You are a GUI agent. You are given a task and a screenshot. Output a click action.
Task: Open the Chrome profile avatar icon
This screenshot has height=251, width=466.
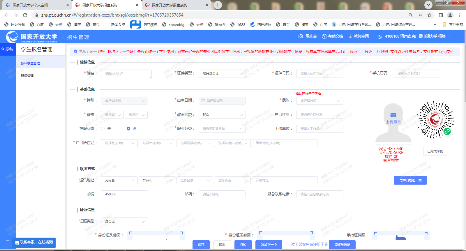[x=450, y=15]
